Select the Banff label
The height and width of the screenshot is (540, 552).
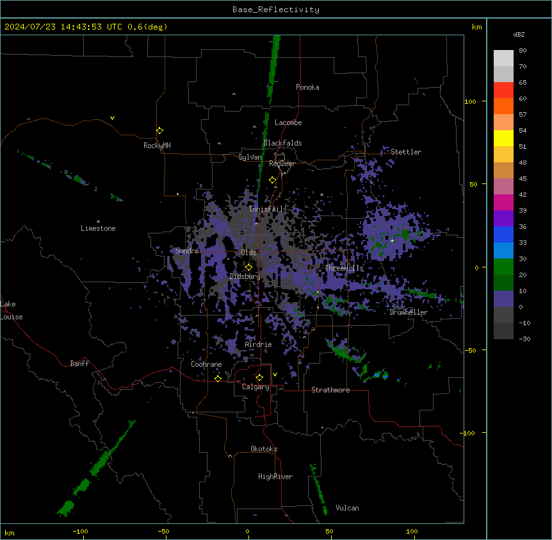79,364
